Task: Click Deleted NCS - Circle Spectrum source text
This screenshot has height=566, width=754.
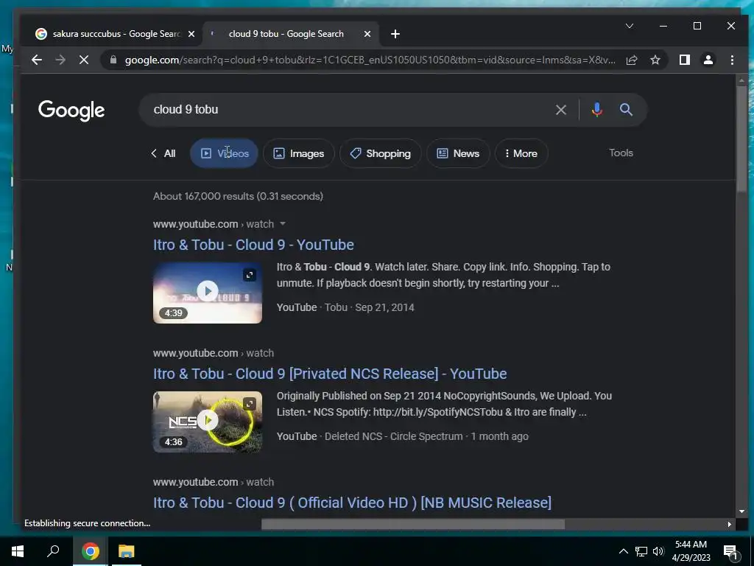Action: point(393,436)
